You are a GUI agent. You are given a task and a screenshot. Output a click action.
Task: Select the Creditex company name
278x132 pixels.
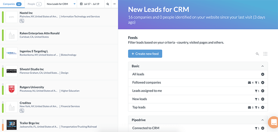coord(25,103)
